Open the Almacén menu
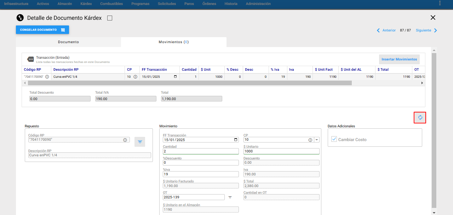Image resolution: width=453 pixels, height=215 pixels. (x=65, y=4)
